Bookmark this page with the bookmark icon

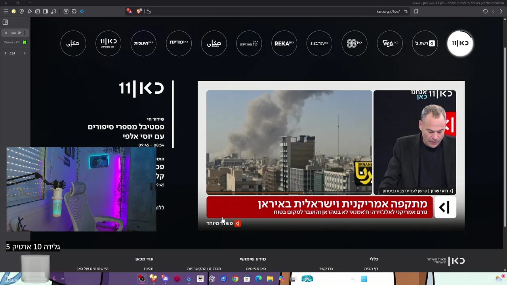point(416,11)
